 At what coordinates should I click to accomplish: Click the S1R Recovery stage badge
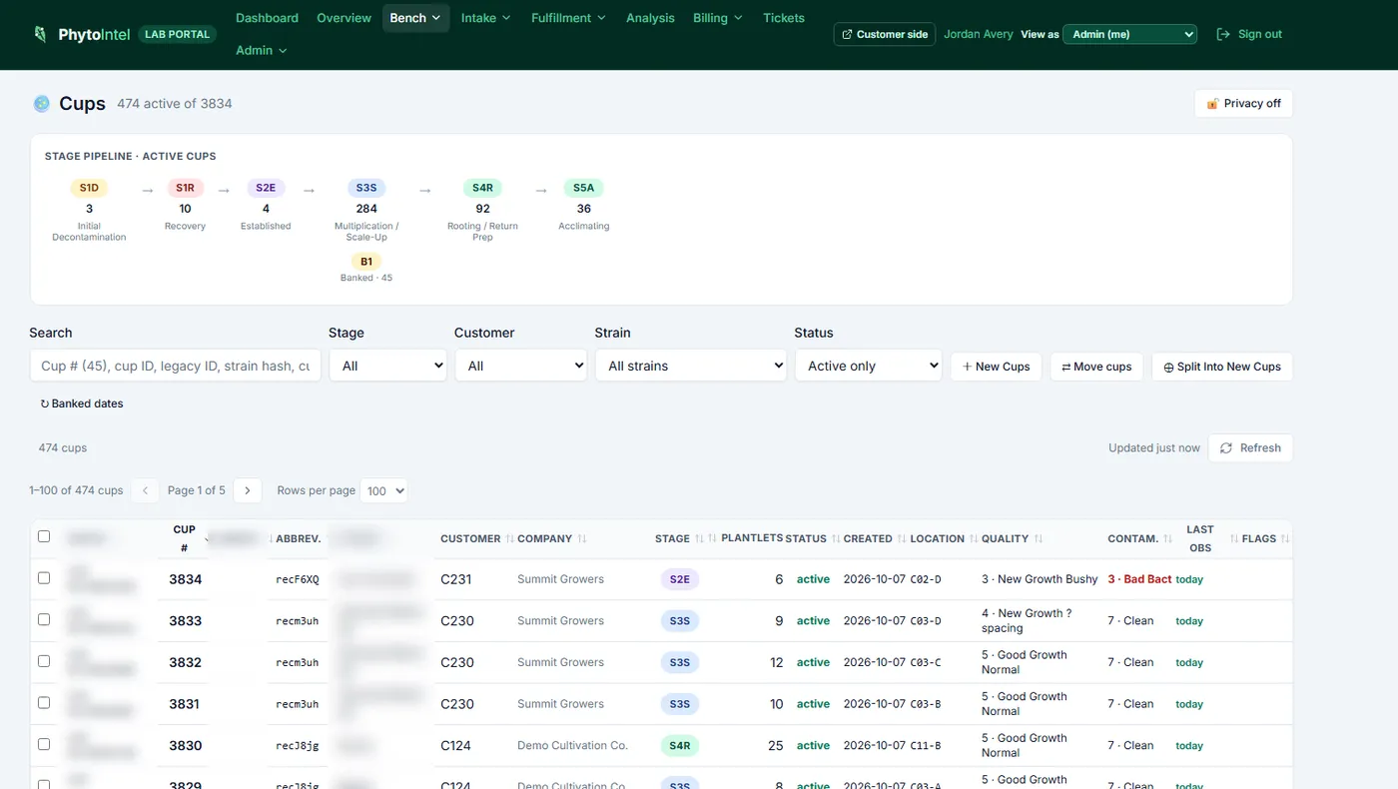pos(185,188)
